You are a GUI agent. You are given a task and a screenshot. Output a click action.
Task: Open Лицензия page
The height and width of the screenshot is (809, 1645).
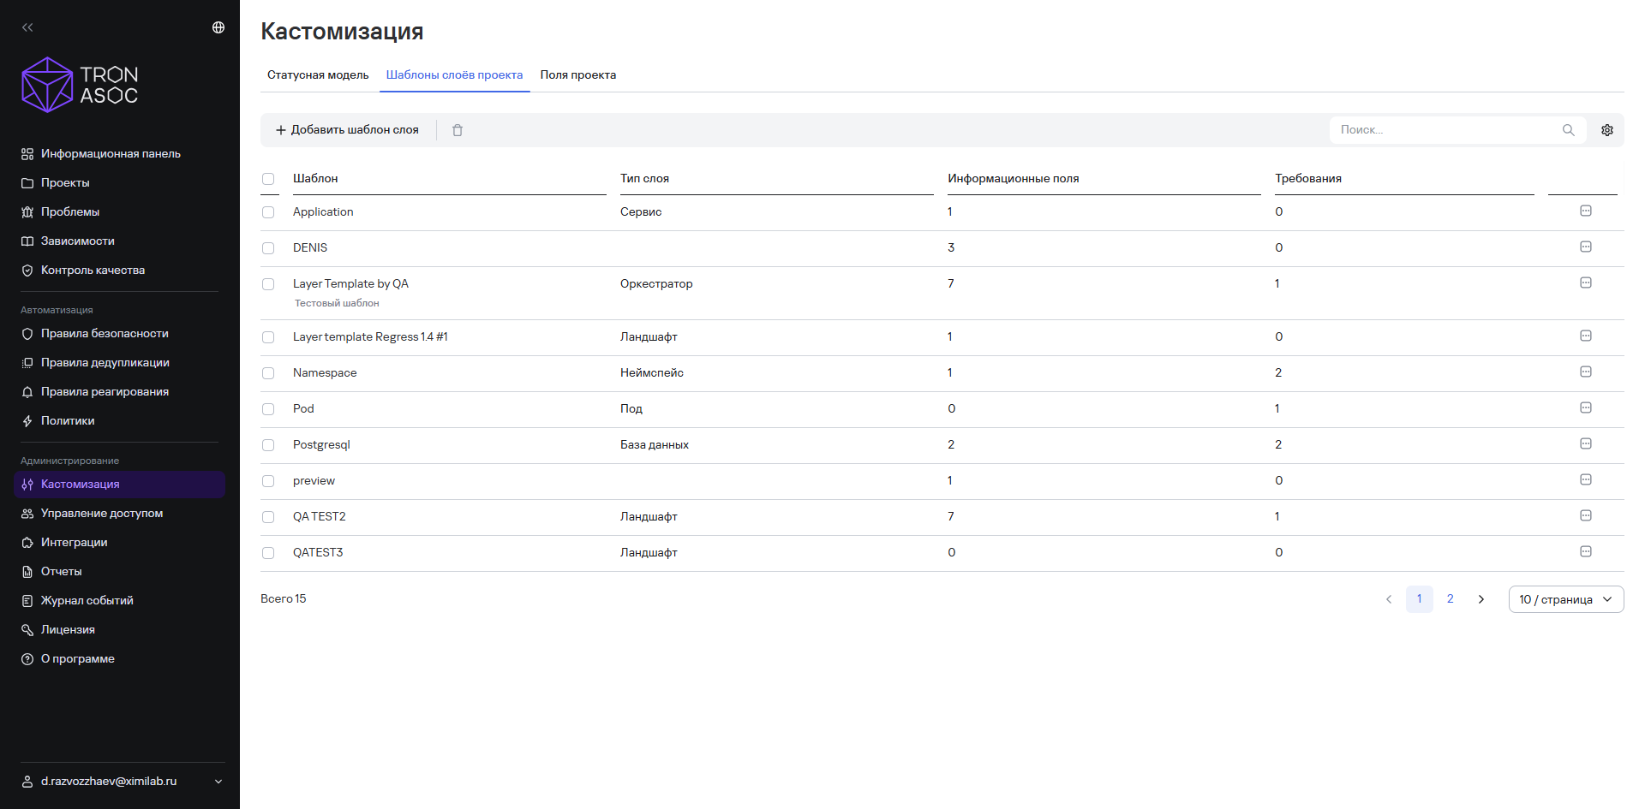[x=119, y=630]
